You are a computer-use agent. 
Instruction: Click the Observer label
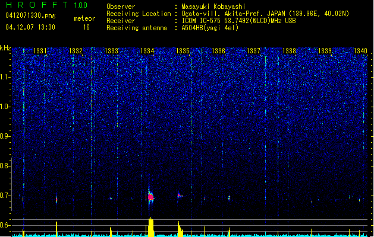click(121, 7)
